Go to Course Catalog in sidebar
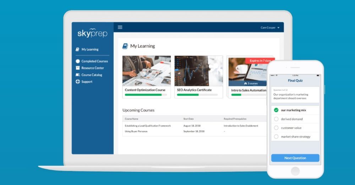 click(x=92, y=75)
